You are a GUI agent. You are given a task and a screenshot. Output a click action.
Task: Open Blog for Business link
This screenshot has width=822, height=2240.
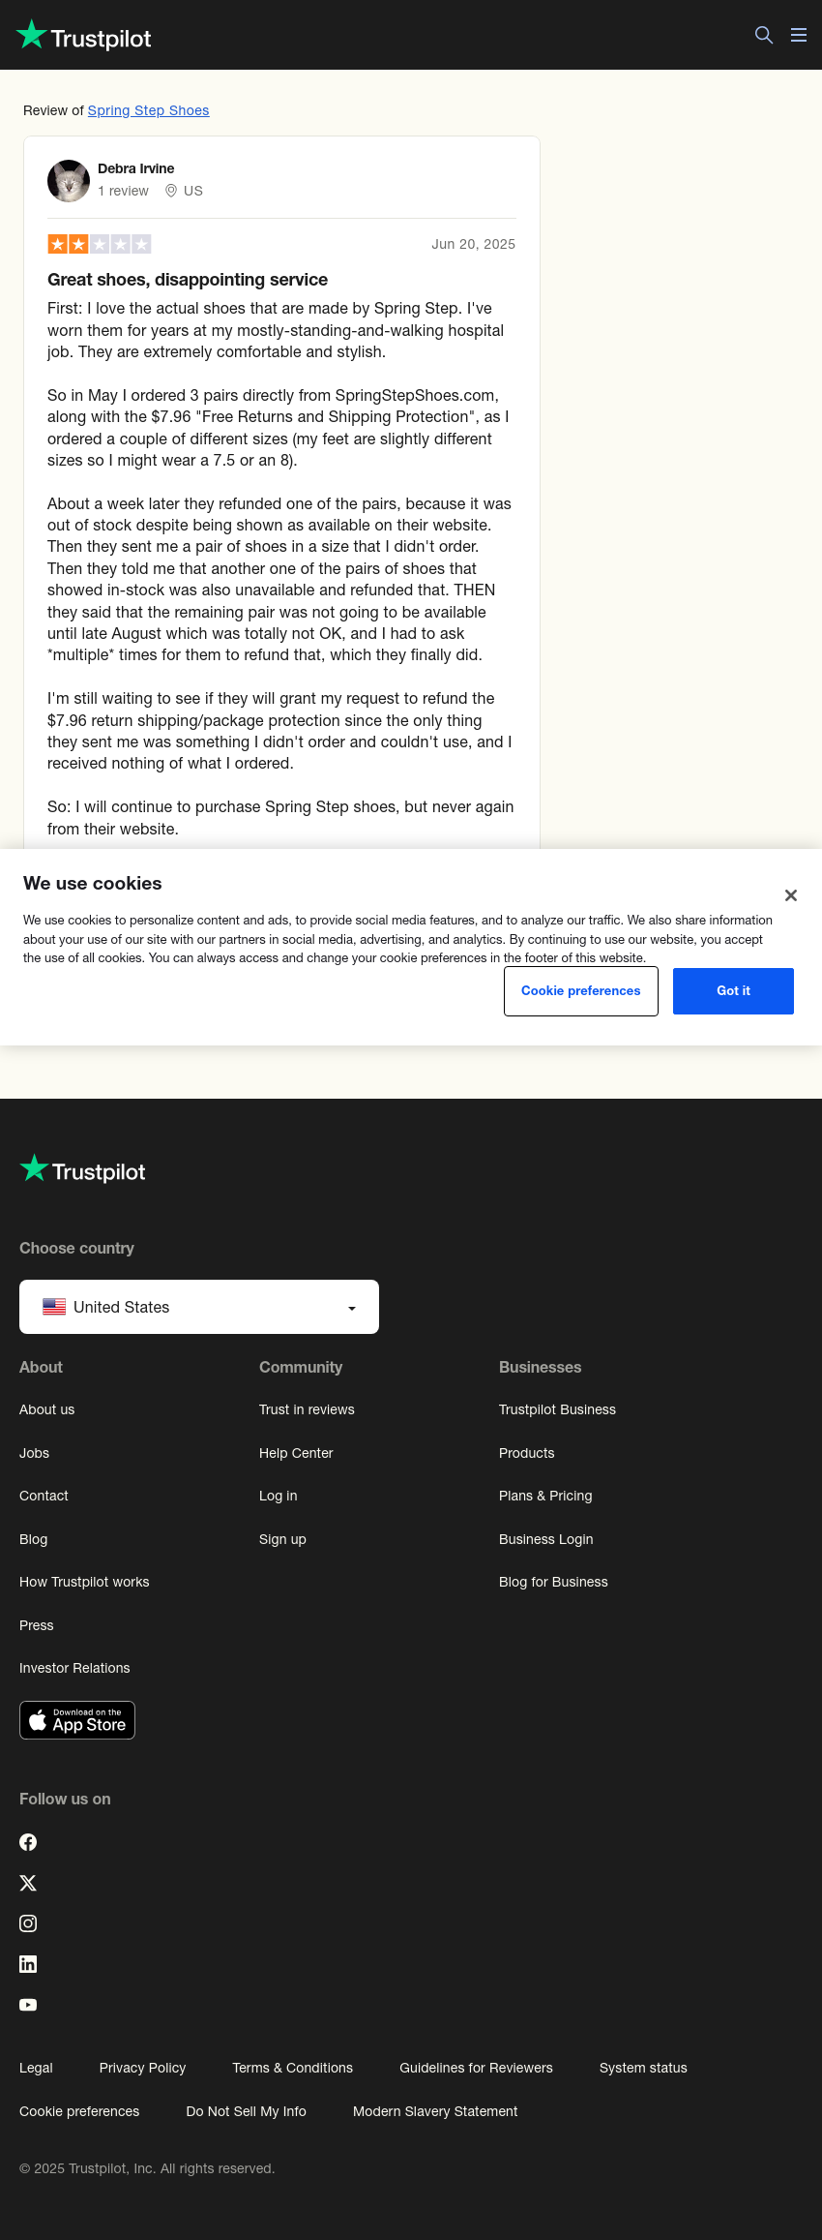pos(553,1582)
